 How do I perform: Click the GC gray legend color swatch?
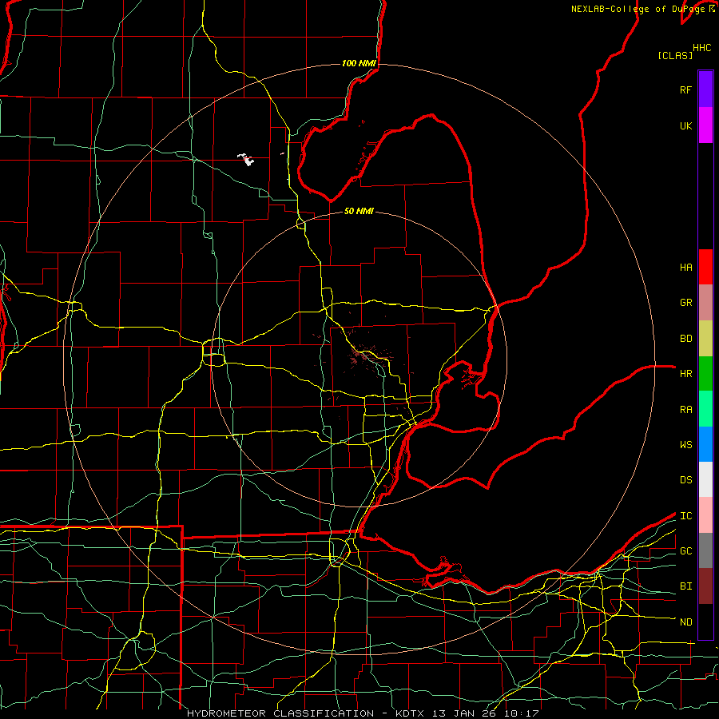705,550
